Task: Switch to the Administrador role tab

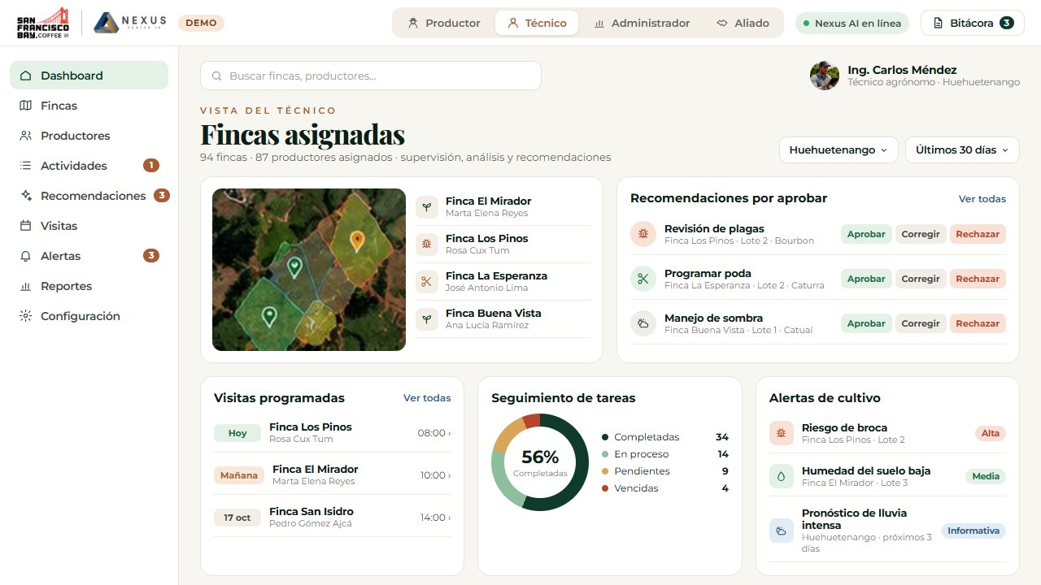Action: [642, 23]
